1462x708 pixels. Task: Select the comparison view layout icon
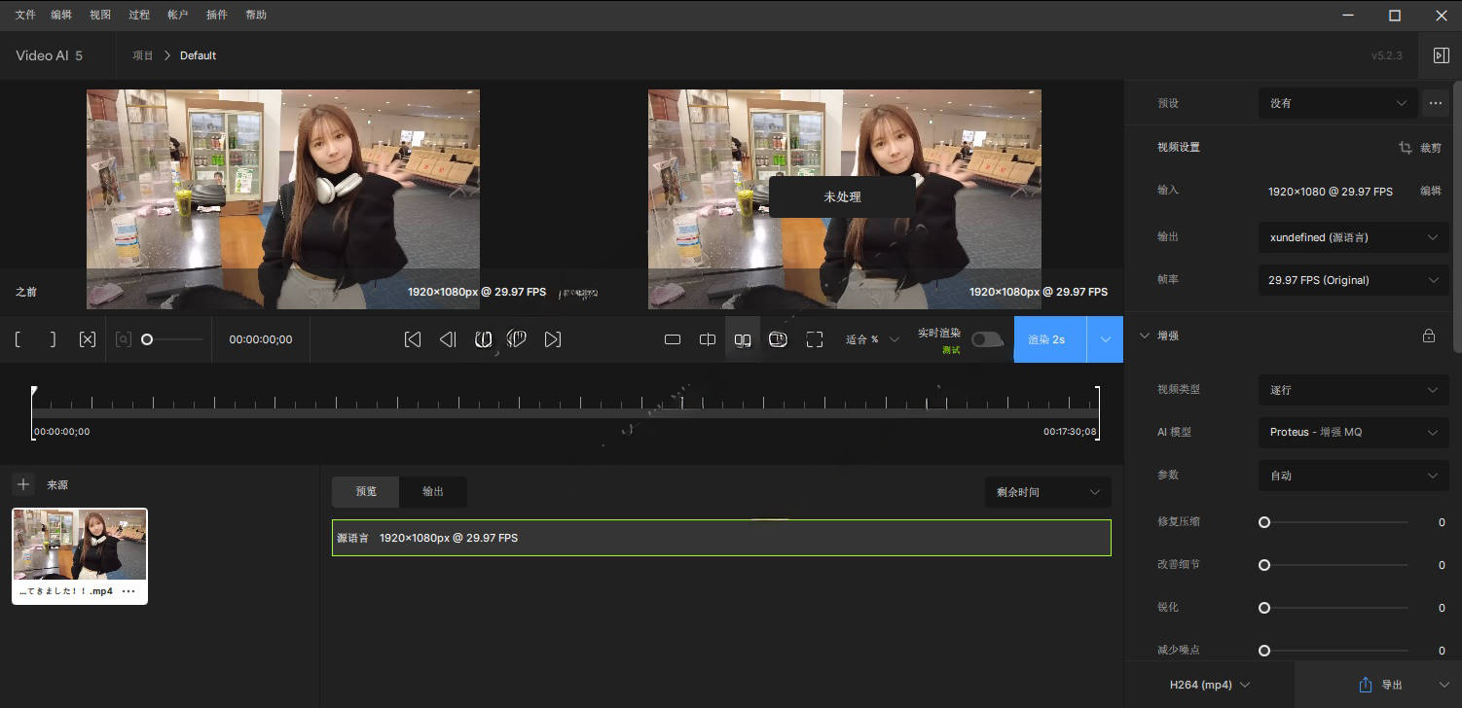[x=778, y=339]
